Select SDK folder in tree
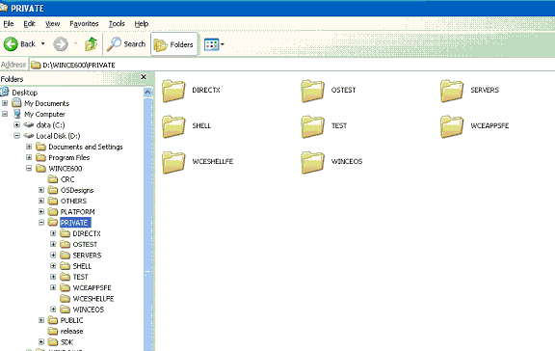555x351 pixels. [x=66, y=342]
